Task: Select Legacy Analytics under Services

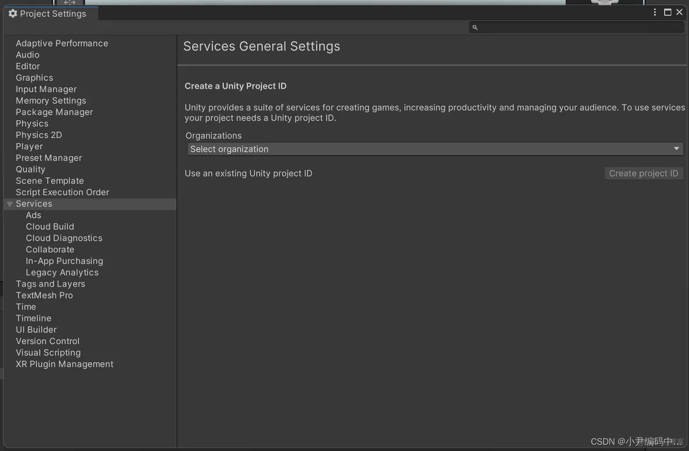Action: coord(62,272)
